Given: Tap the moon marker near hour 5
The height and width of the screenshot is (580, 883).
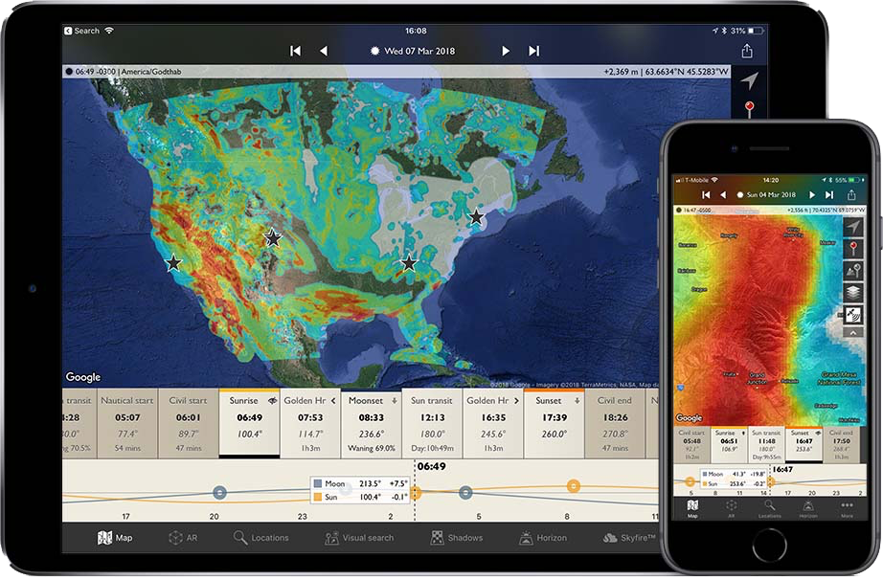Looking at the screenshot, I should [465, 493].
